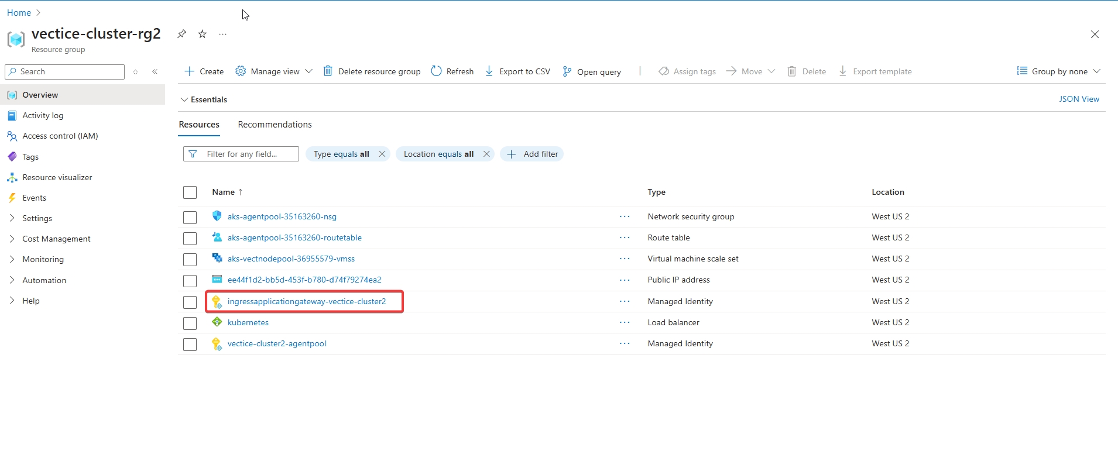Open the JSON View link
1118x451 pixels.
click(1079, 99)
